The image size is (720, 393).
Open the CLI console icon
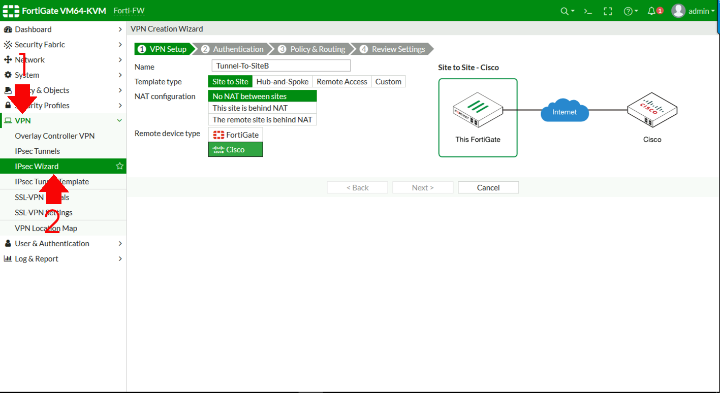pyautogui.click(x=588, y=11)
